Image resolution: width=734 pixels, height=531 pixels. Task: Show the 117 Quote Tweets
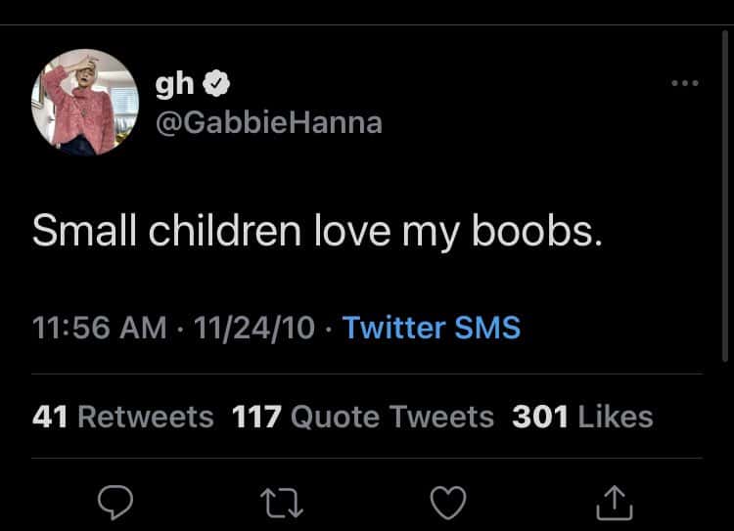pos(363,417)
